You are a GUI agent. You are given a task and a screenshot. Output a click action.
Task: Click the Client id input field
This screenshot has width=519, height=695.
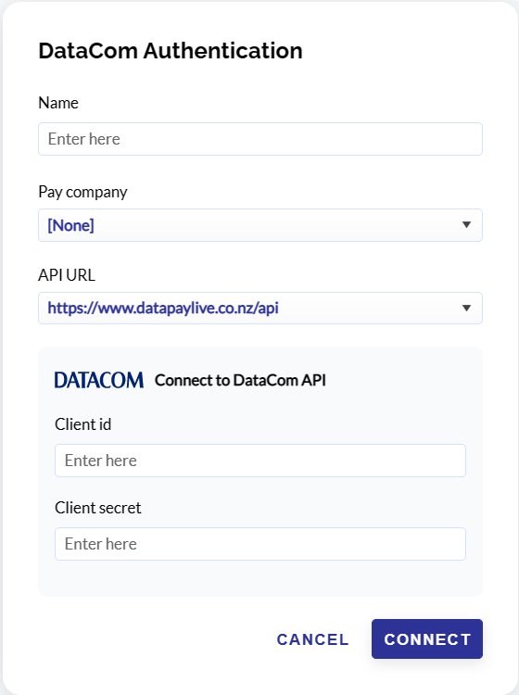click(x=260, y=461)
